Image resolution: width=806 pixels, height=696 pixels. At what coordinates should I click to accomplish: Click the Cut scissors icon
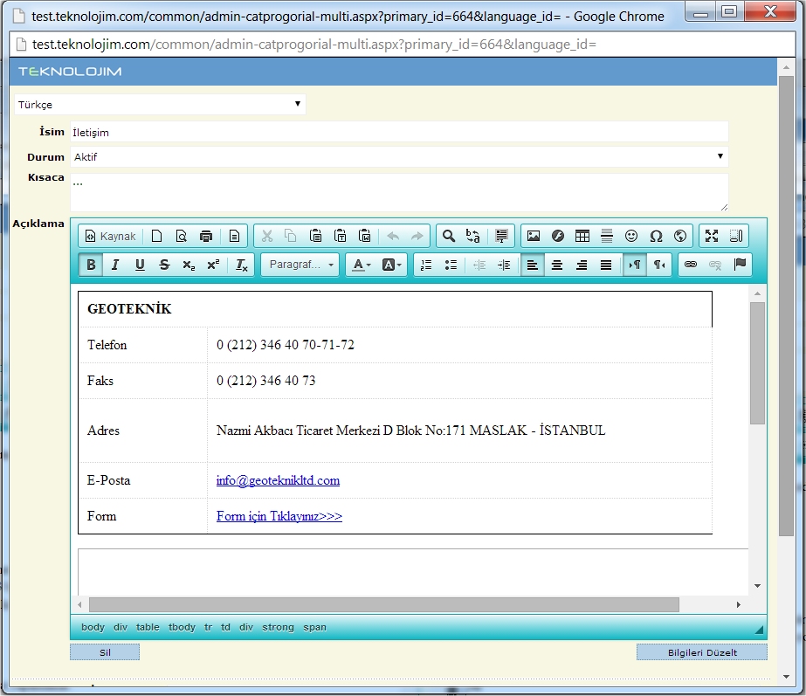267,236
